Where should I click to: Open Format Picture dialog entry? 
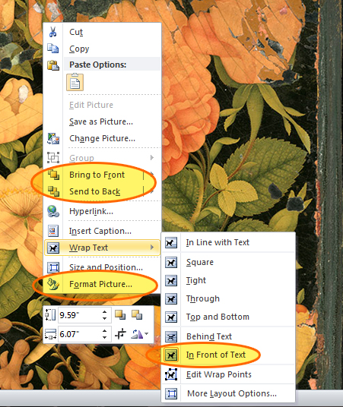(102, 284)
